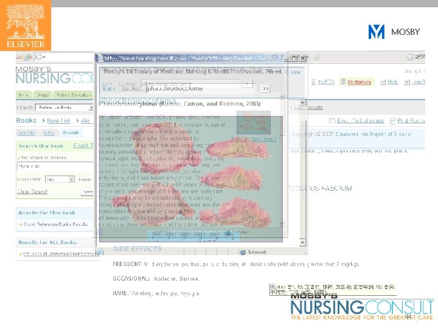Open the Dictionary link
This screenshot has width=438, height=328.
[x=360, y=82]
